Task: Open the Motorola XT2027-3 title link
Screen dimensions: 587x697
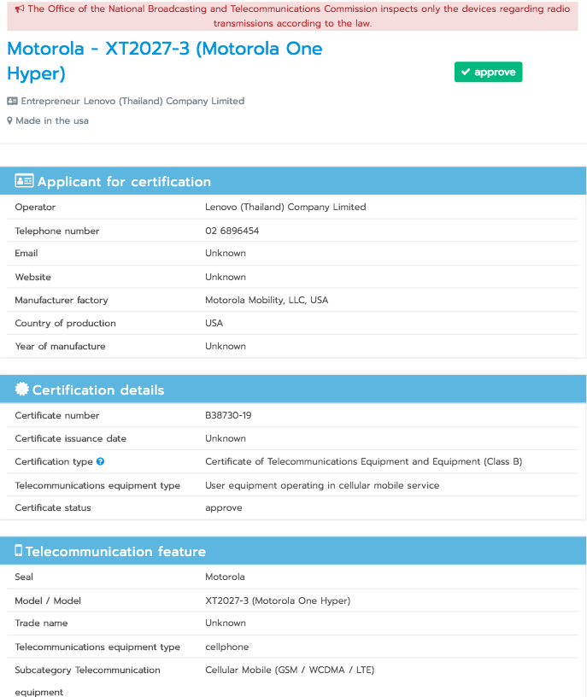Action: click(x=165, y=61)
